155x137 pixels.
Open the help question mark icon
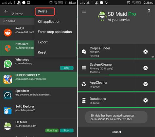click(149, 11)
